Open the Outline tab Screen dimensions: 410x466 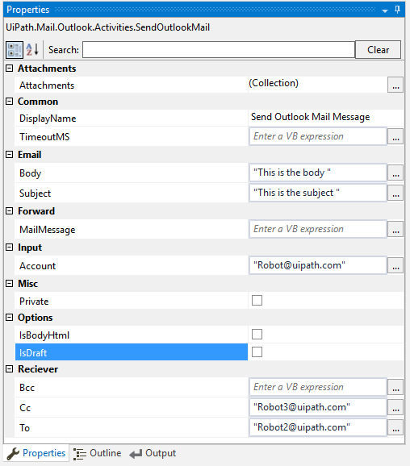point(98,453)
